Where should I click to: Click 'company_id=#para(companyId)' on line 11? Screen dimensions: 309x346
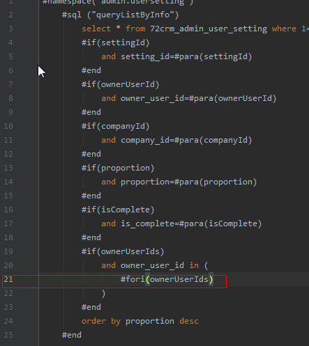tap(186, 141)
